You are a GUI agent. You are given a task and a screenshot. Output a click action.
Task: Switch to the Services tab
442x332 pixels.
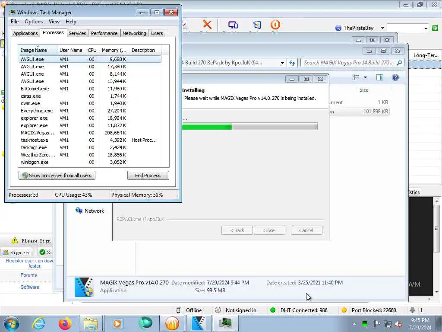(77, 33)
